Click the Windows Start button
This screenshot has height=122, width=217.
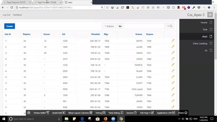4,119
